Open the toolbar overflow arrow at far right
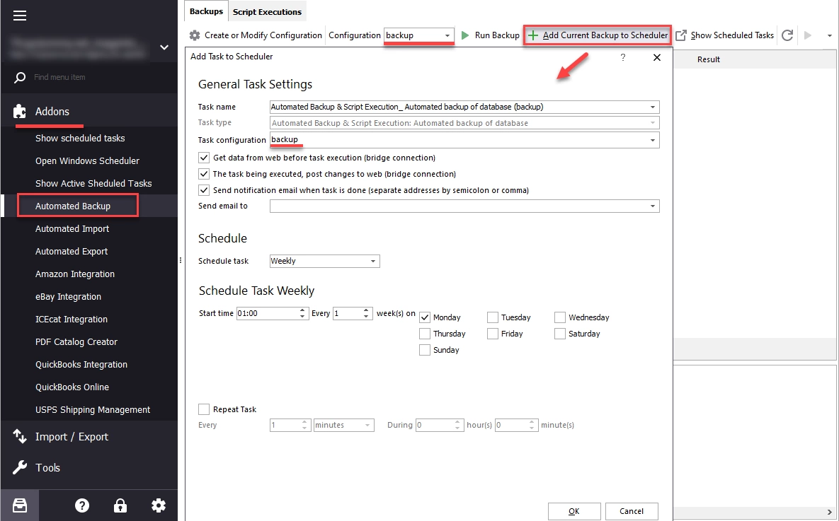839x521 pixels. (x=829, y=36)
